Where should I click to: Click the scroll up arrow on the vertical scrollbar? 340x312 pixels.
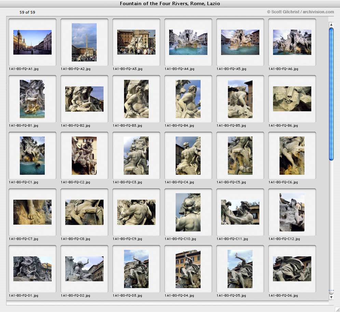[x=331, y=25]
